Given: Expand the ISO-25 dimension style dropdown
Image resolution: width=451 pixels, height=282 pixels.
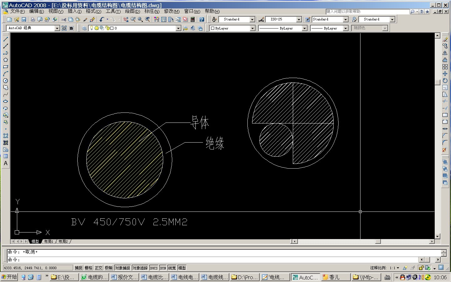Looking at the screenshot, I should pos(299,19).
